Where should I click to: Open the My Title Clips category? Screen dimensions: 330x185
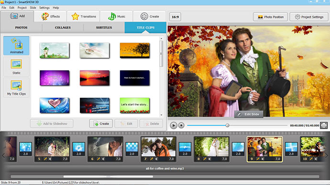point(16,88)
